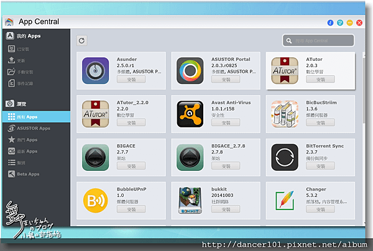This screenshot has height=251, width=373.
Task: Install Changer via 安裝 button
Action: [320, 209]
